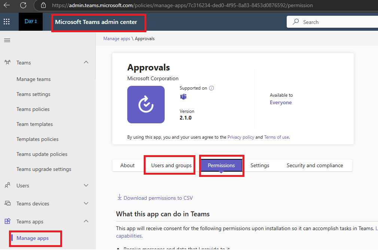Click the capabilities link

tap(129, 236)
